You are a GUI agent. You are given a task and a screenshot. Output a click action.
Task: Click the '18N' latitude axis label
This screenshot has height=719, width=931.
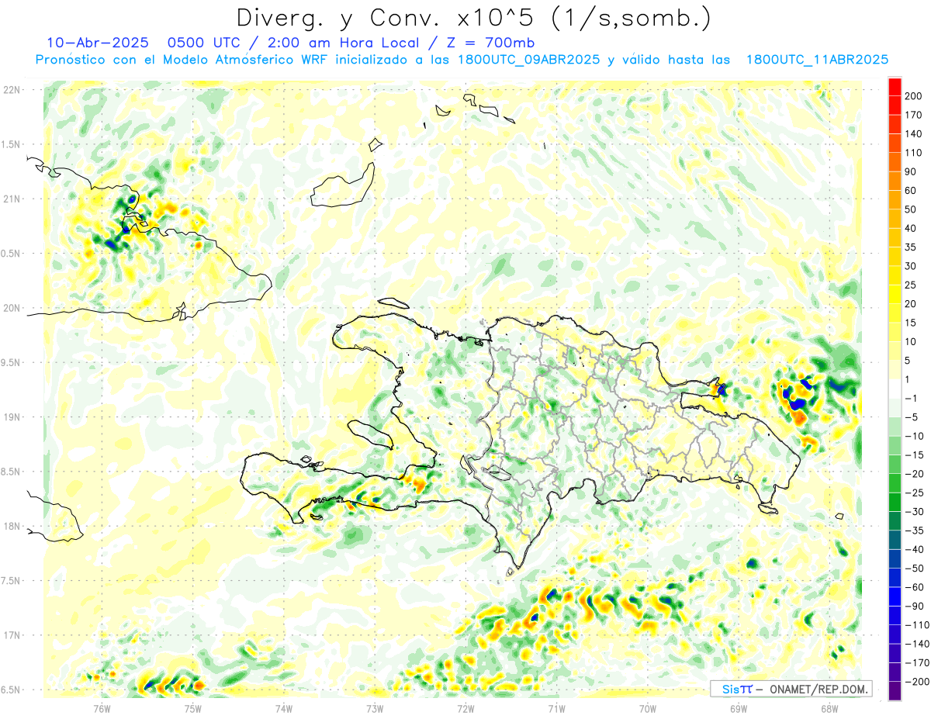click(x=12, y=526)
